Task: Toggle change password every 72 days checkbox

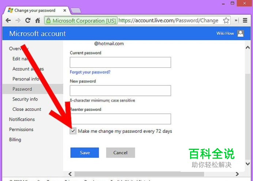Action: tap(73, 131)
